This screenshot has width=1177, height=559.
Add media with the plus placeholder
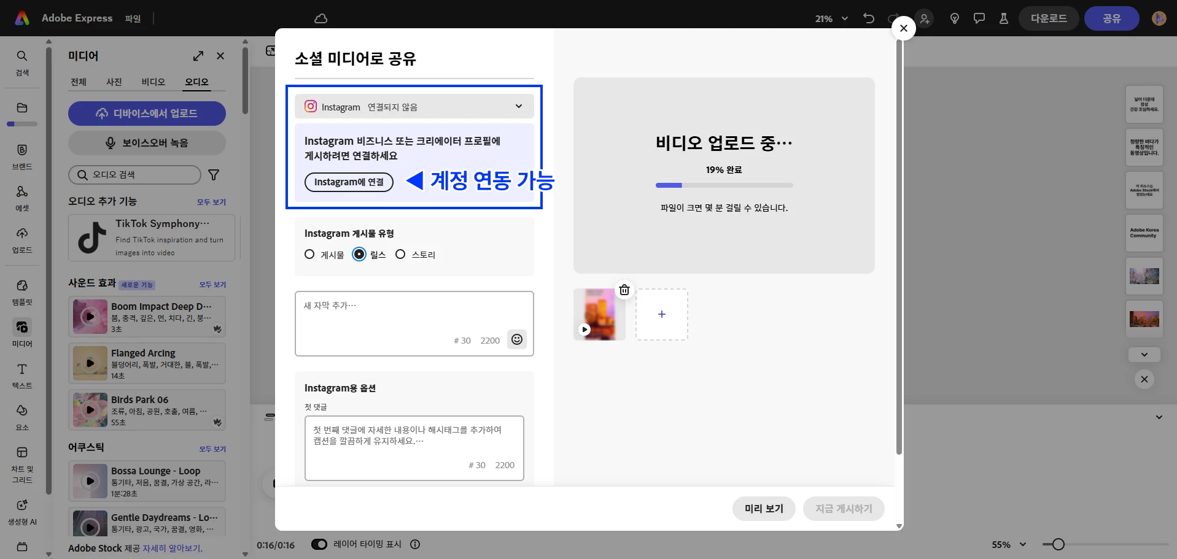click(662, 314)
